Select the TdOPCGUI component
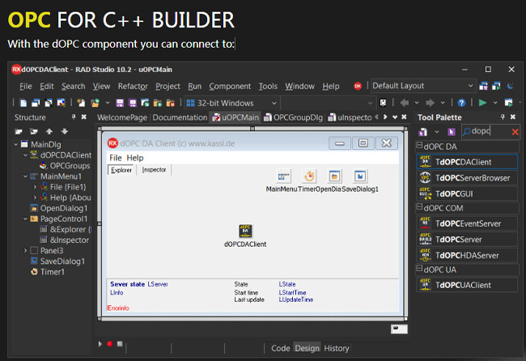The image size is (526, 361). pyautogui.click(x=467, y=193)
